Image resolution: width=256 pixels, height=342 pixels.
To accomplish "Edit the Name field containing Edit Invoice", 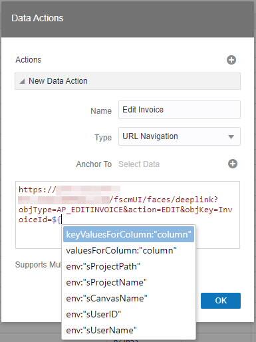I will click(180, 110).
